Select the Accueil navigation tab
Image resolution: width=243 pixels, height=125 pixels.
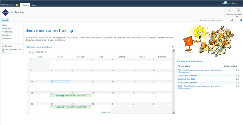(x=5, y=20)
